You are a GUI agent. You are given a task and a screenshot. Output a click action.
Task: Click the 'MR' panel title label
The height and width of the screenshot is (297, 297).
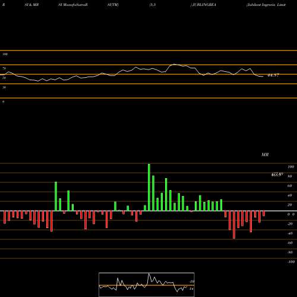[265, 154]
